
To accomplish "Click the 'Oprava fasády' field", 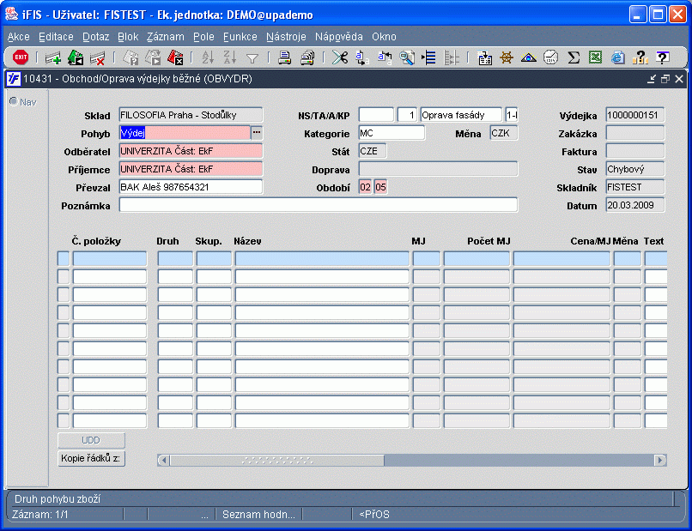I will coord(461,115).
